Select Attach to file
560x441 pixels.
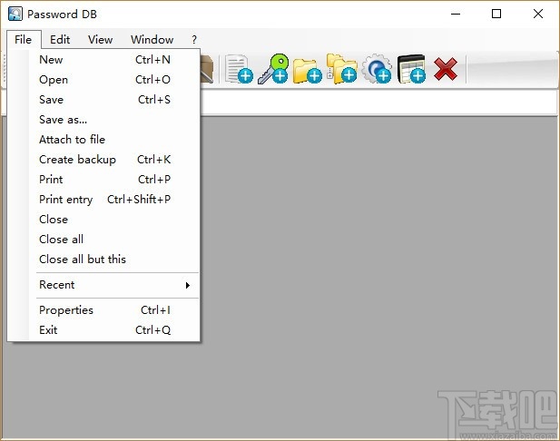(103, 140)
